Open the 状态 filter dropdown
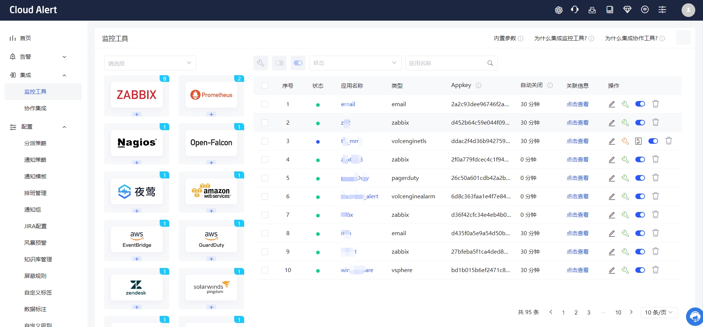This screenshot has width=703, height=327. [x=356, y=63]
